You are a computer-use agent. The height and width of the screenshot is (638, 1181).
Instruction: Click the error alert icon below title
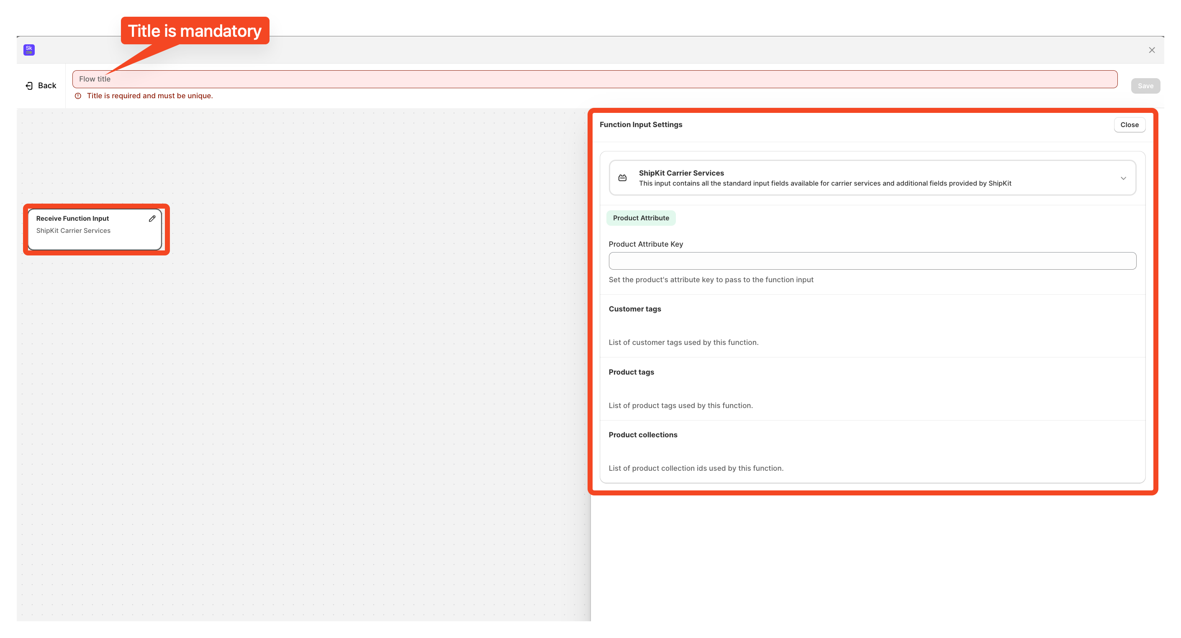tap(78, 96)
